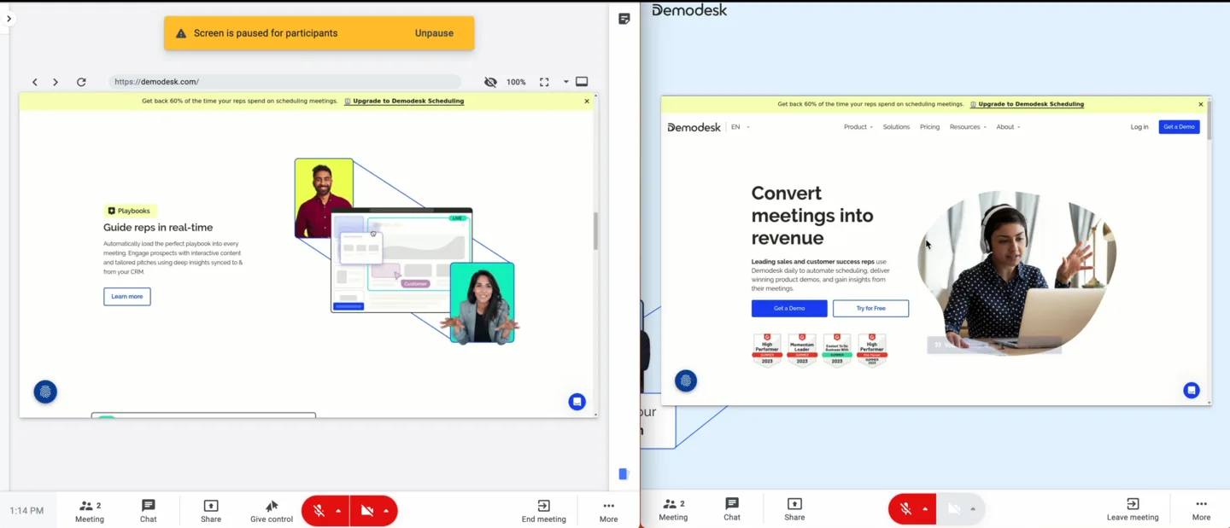Click the Playbooks badge label

click(131, 211)
